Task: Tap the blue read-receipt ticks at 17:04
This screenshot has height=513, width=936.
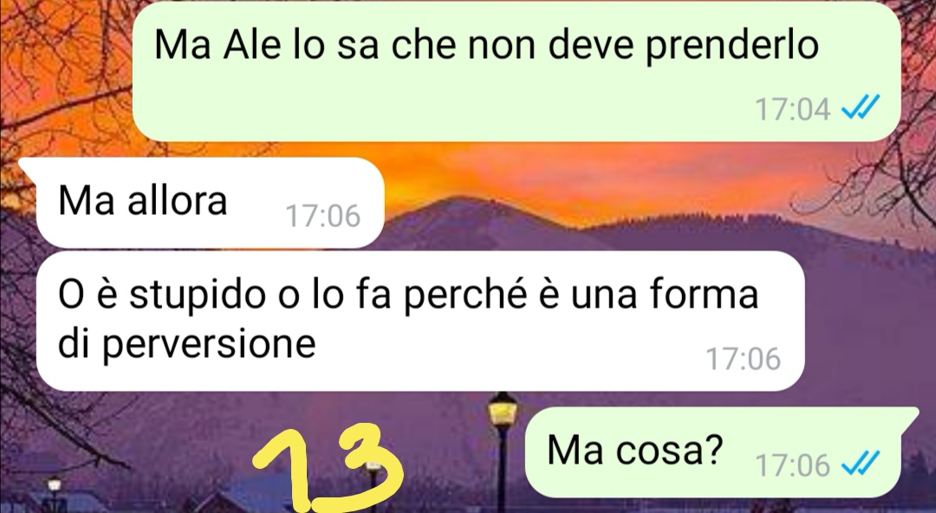Action: pyautogui.click(x=861, y=108)
